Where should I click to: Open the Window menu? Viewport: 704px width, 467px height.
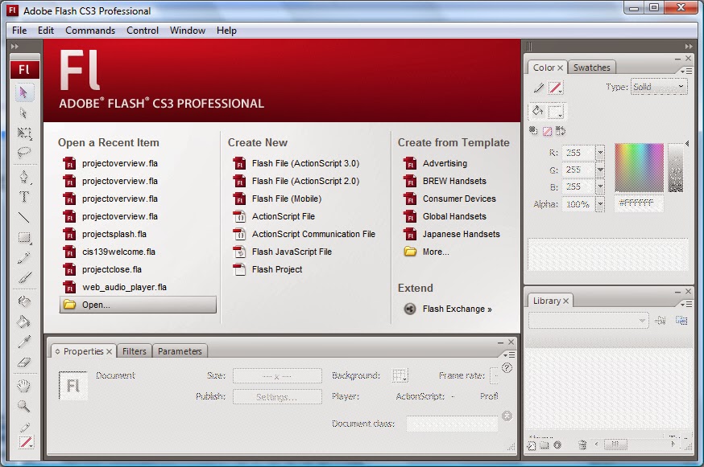pyautogui.click(x=187, y=31)
